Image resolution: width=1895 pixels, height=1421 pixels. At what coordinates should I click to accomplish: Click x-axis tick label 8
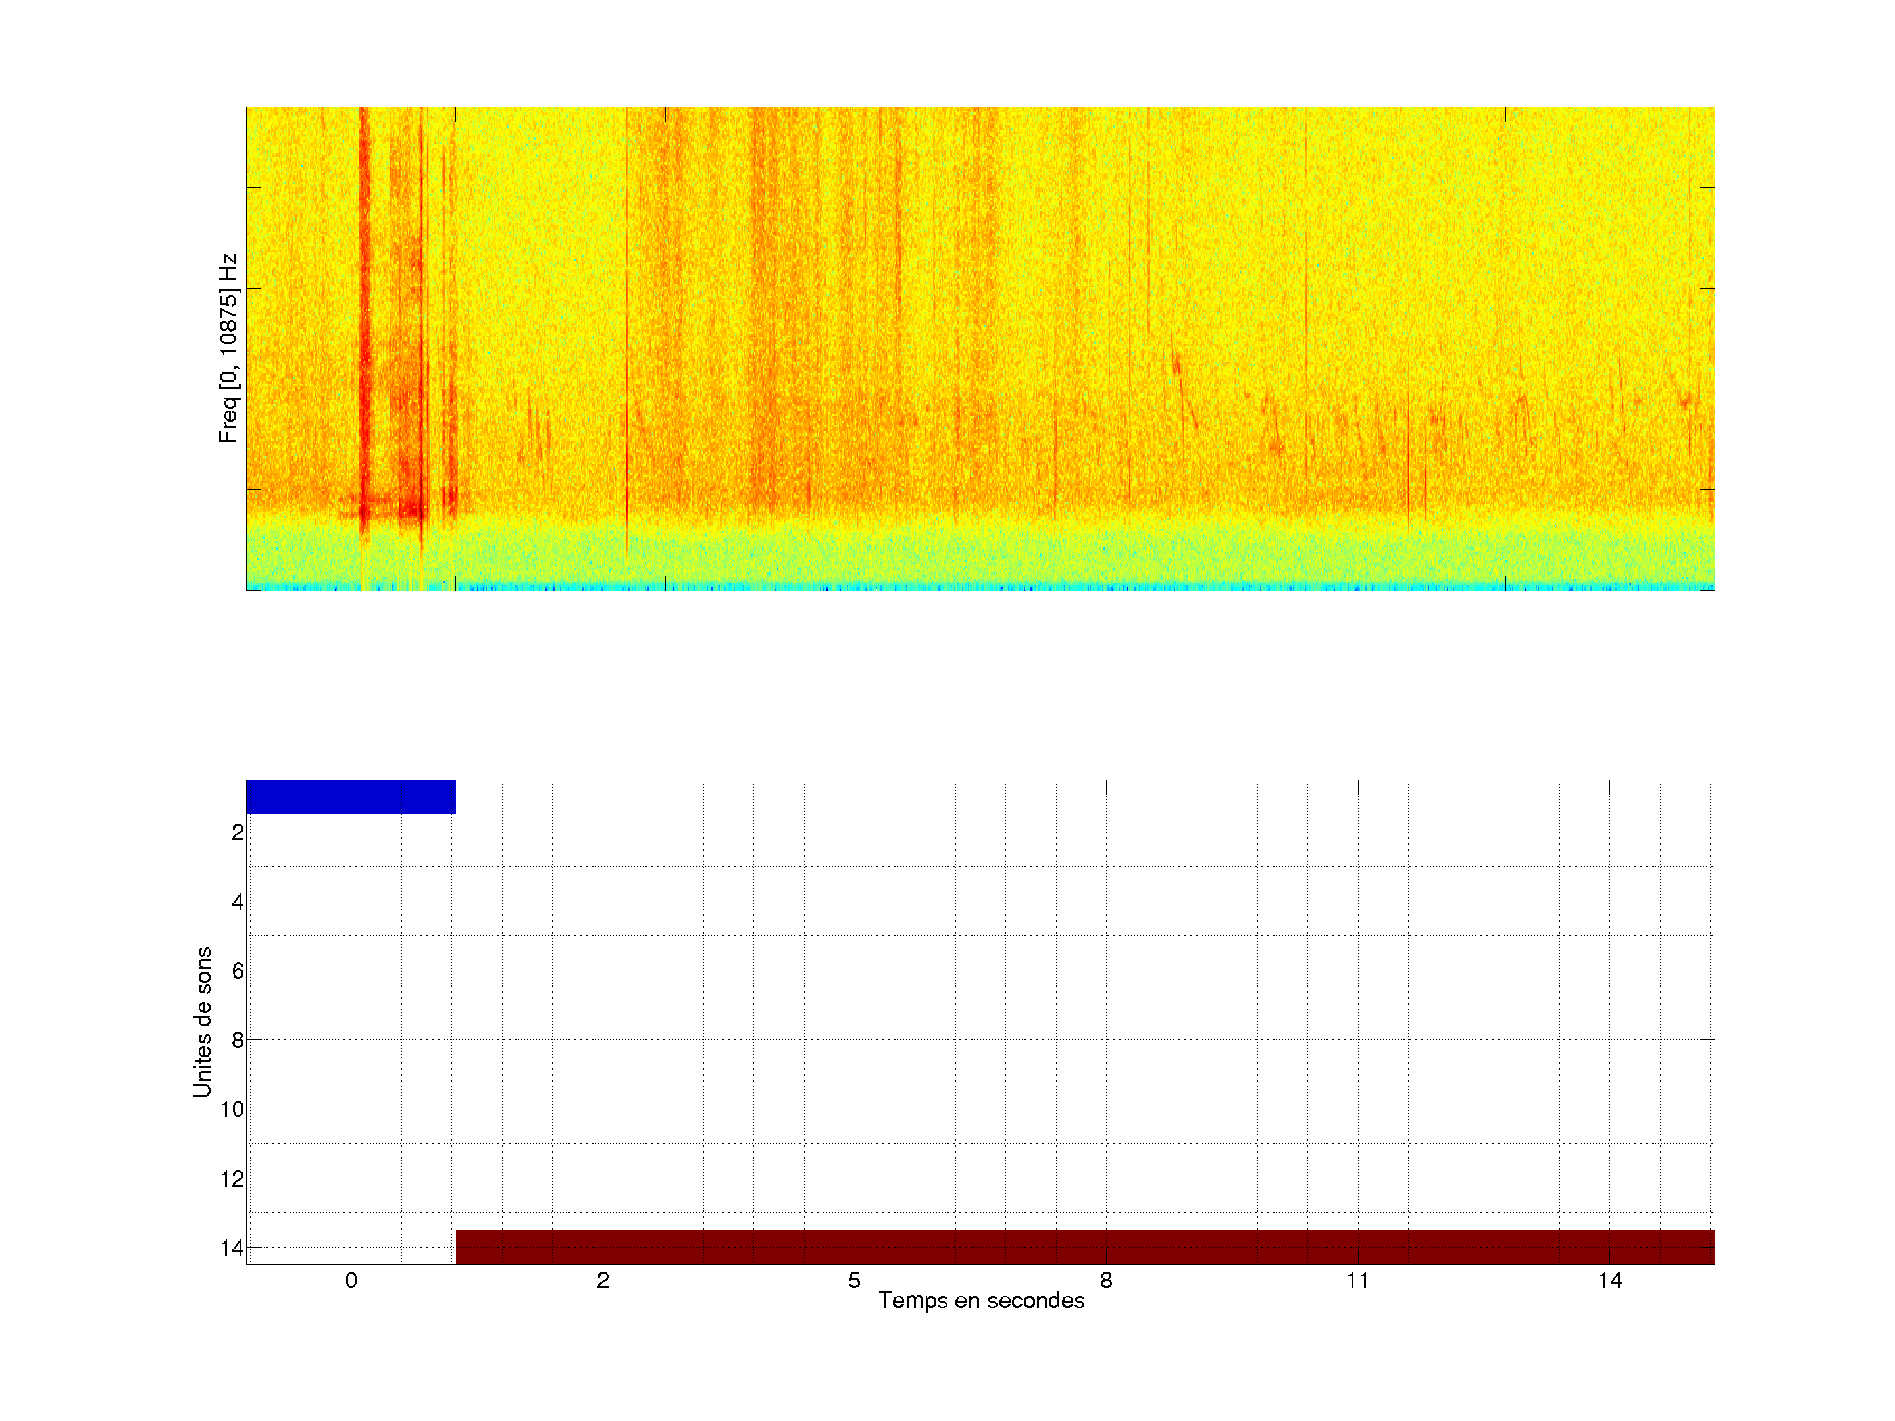pyautogui.click(x=1106, y=1280)
